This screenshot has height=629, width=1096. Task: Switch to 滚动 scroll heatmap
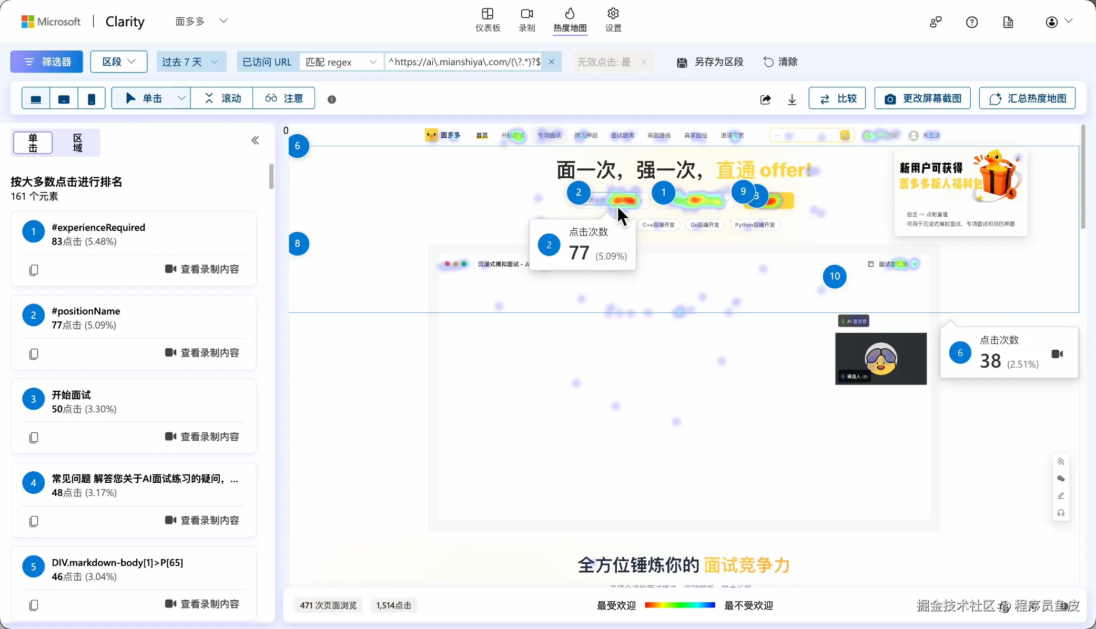click(x=222, y=98)
